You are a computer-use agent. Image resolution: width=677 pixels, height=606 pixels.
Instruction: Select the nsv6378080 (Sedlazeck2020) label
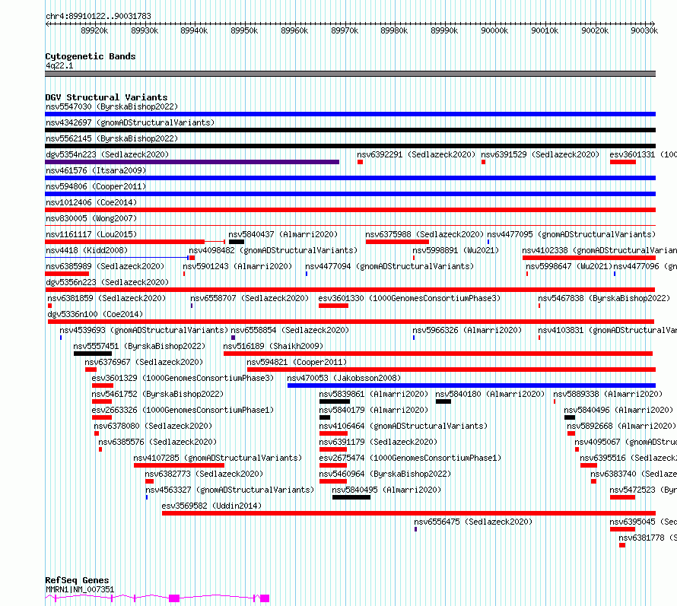pos(153,426)
